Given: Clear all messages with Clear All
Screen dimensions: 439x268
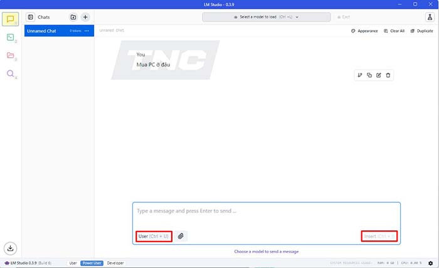Looking at the screenshot, I should [394, 31].
